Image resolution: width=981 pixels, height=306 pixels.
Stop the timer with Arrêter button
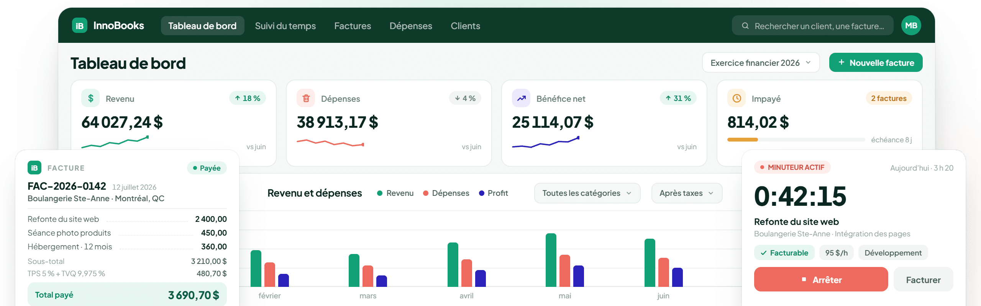click(821, 280)
